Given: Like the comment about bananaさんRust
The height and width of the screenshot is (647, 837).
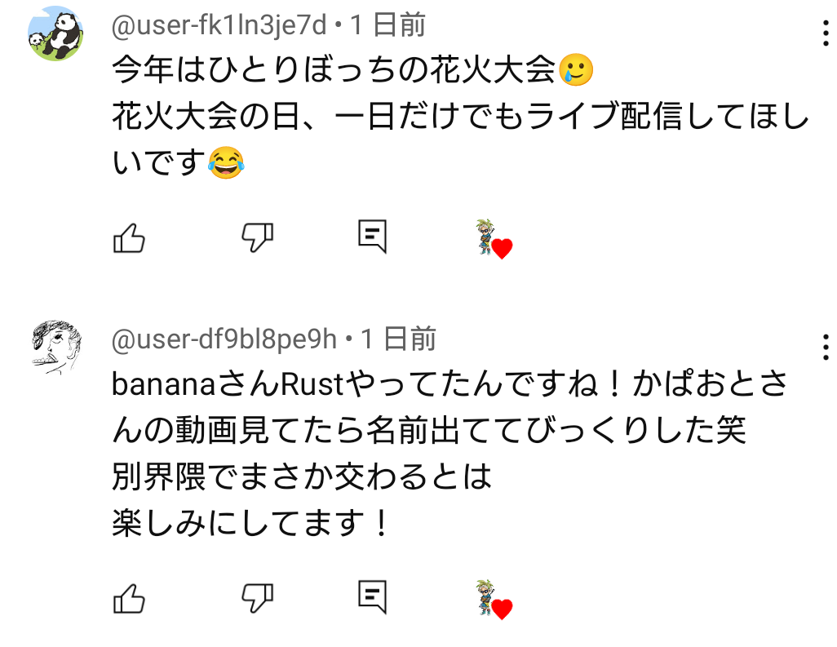Looking at the screenshot, I should coord(129,598).
